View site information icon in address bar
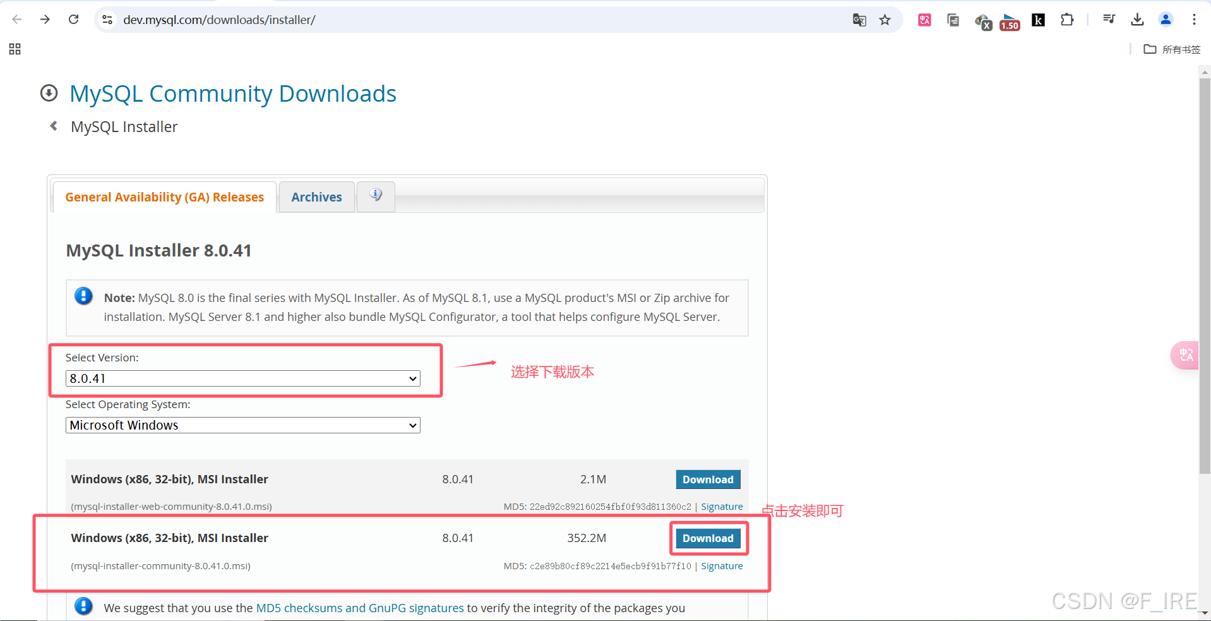This screenshot has width=1211, height=621. (108, 20)
